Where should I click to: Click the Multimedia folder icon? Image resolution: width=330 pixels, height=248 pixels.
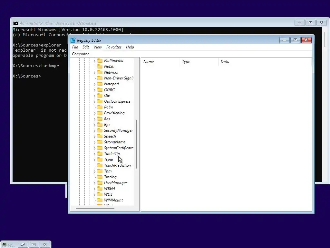100,60
